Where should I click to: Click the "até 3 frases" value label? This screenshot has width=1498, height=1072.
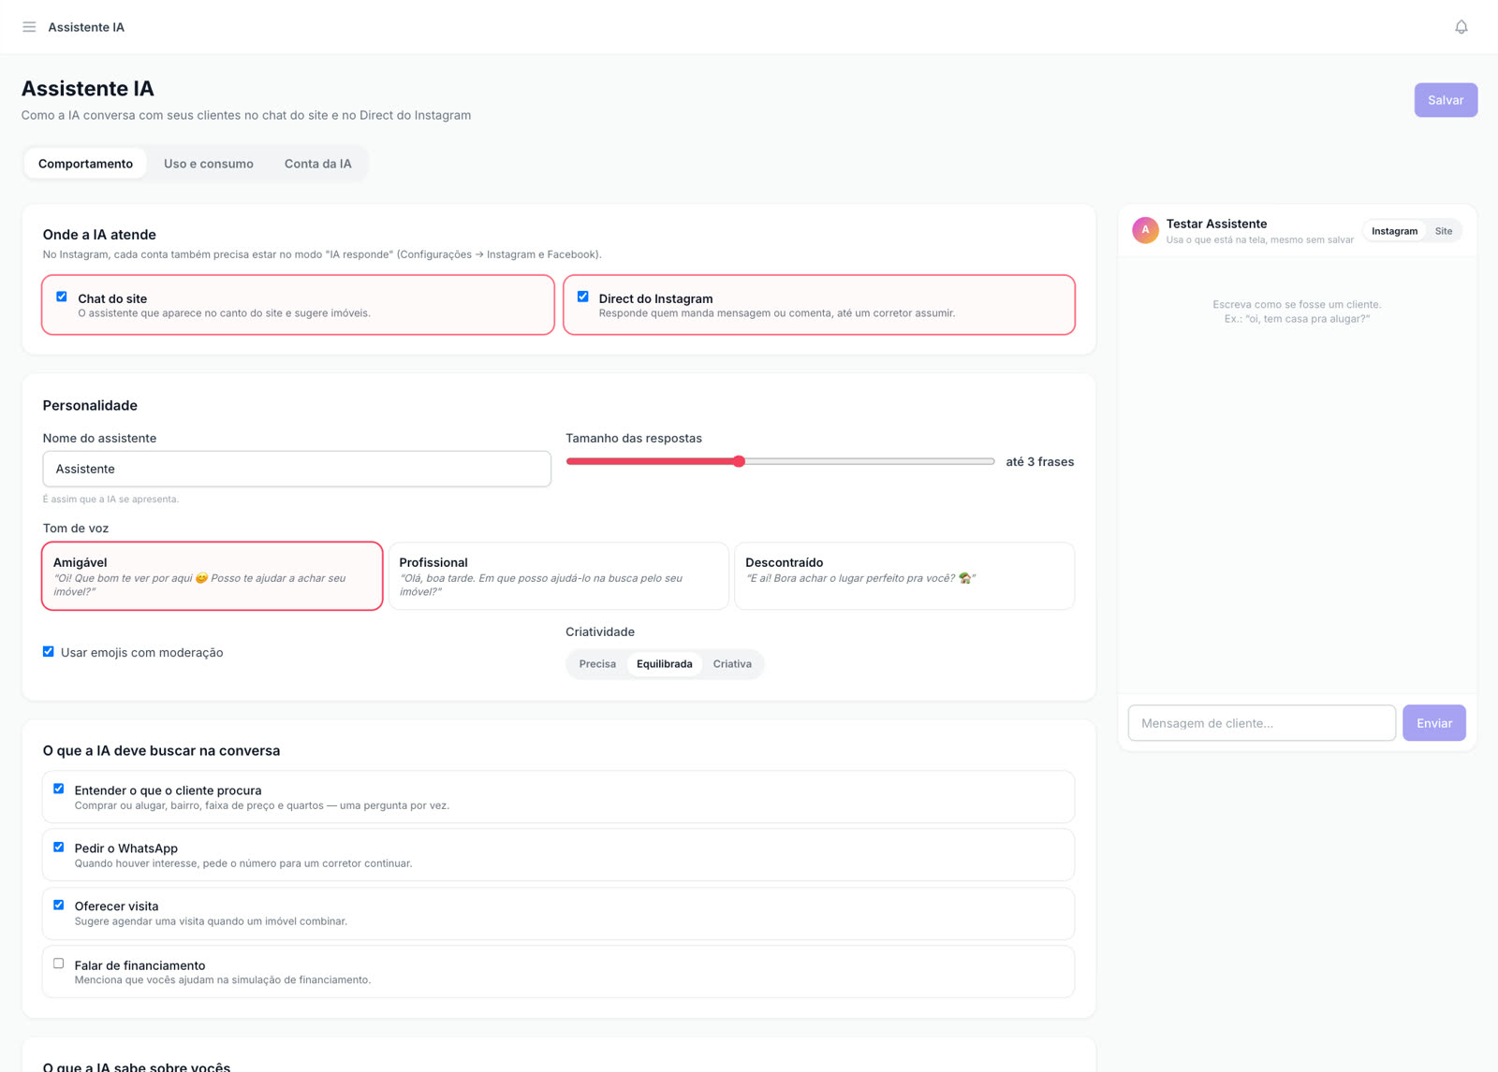click(1040, 462)
